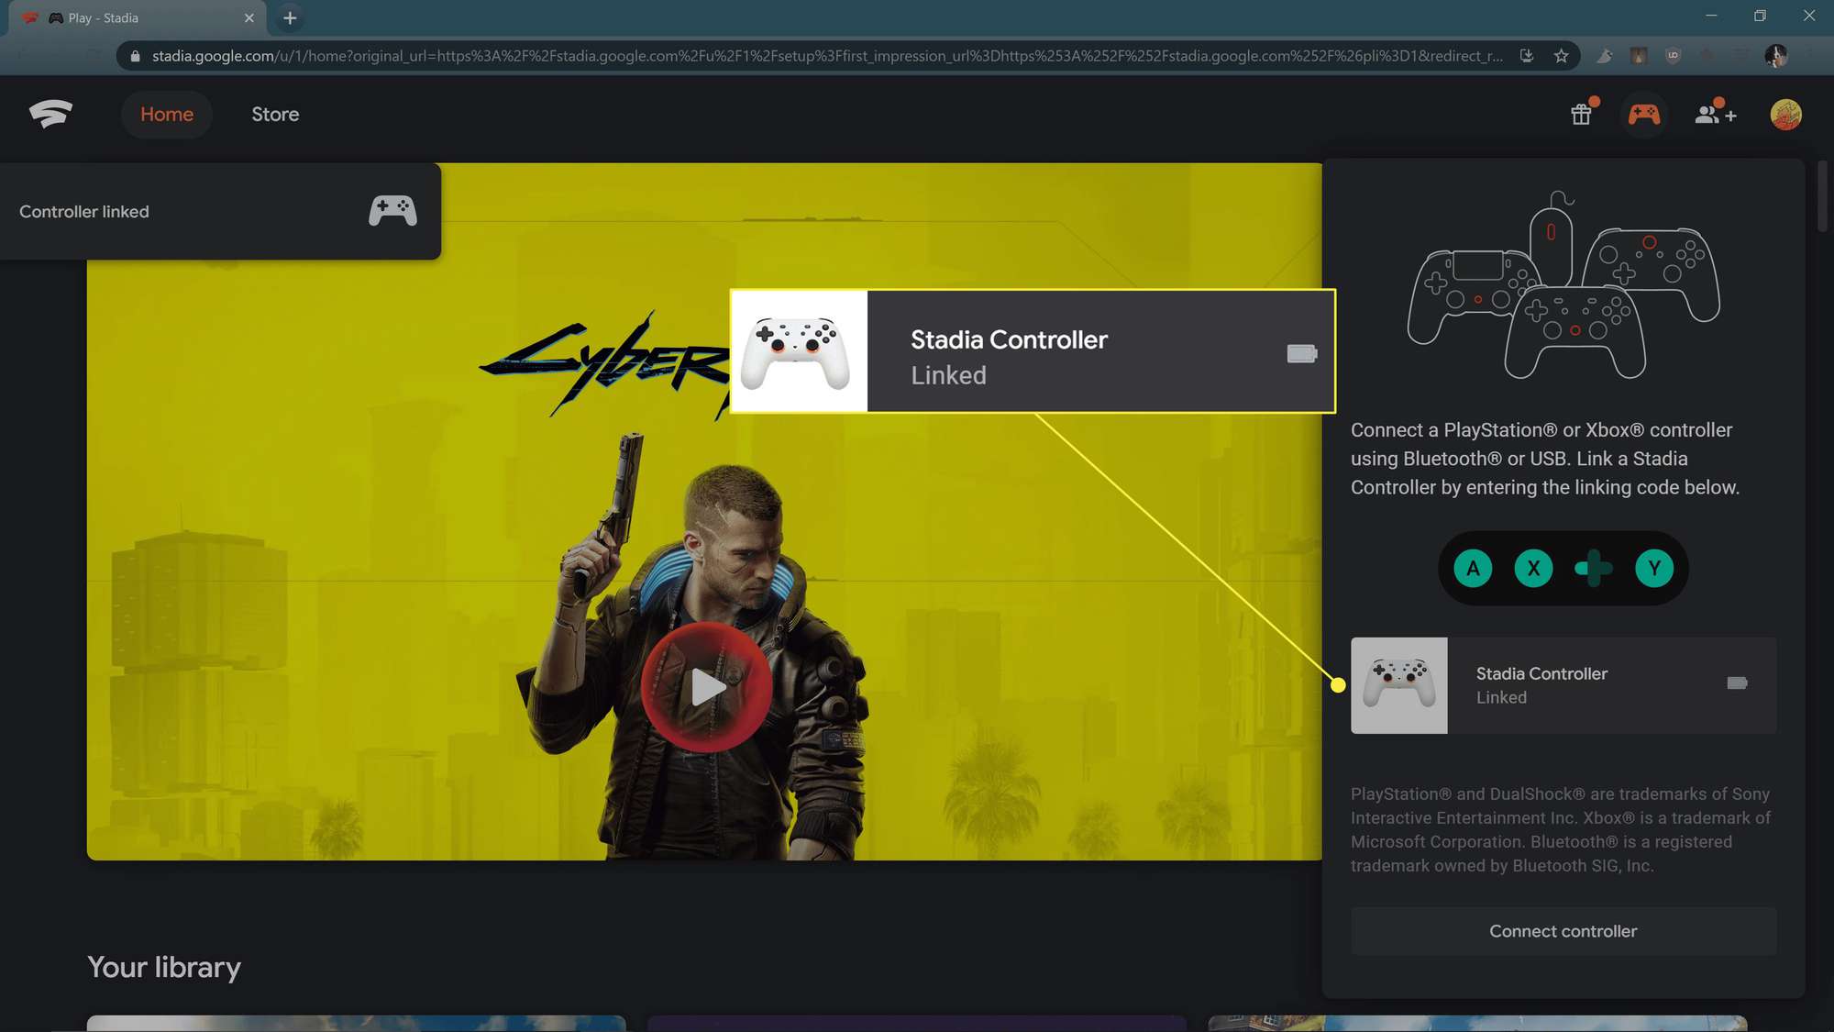Click the D-pad linking code symbol
The width and height of the screenshot is (1834, 1032).
(x=1594, y=569)
